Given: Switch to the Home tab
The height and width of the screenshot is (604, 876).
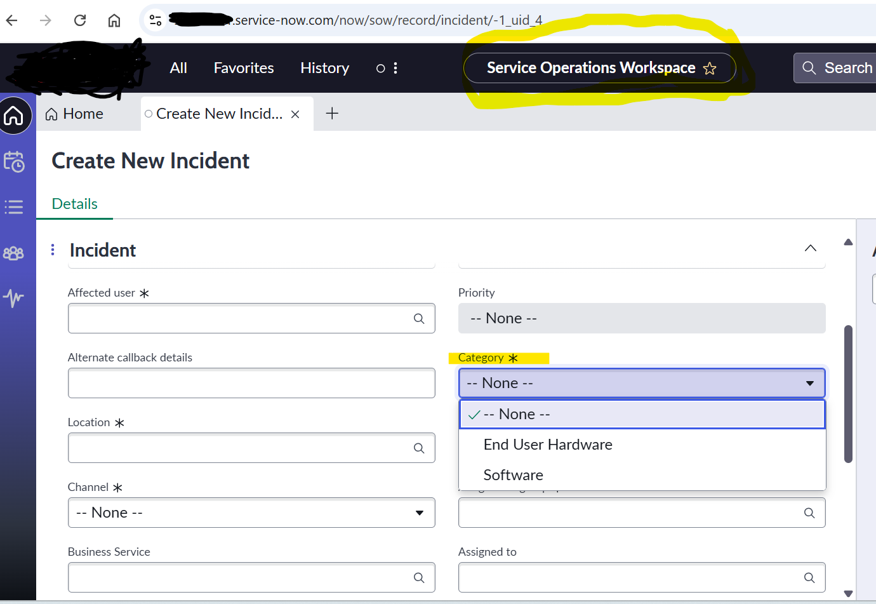Looking at the screenshot, I should point(75,114).
